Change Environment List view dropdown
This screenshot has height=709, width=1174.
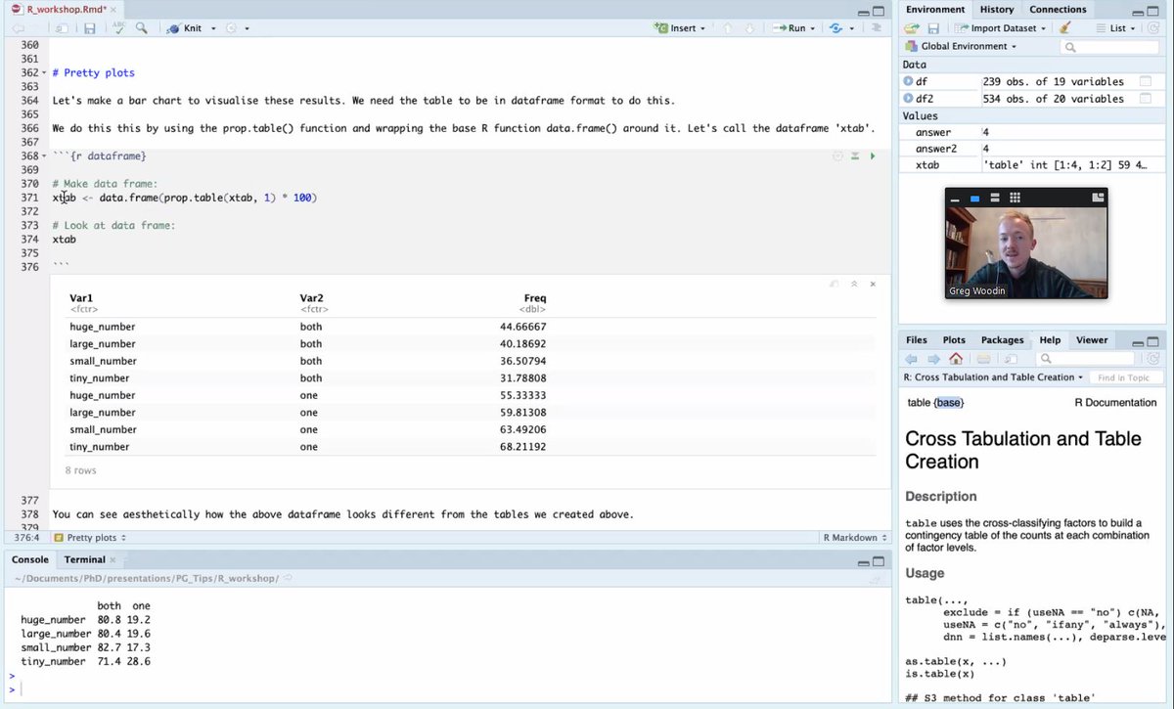tap(1115, 28)
